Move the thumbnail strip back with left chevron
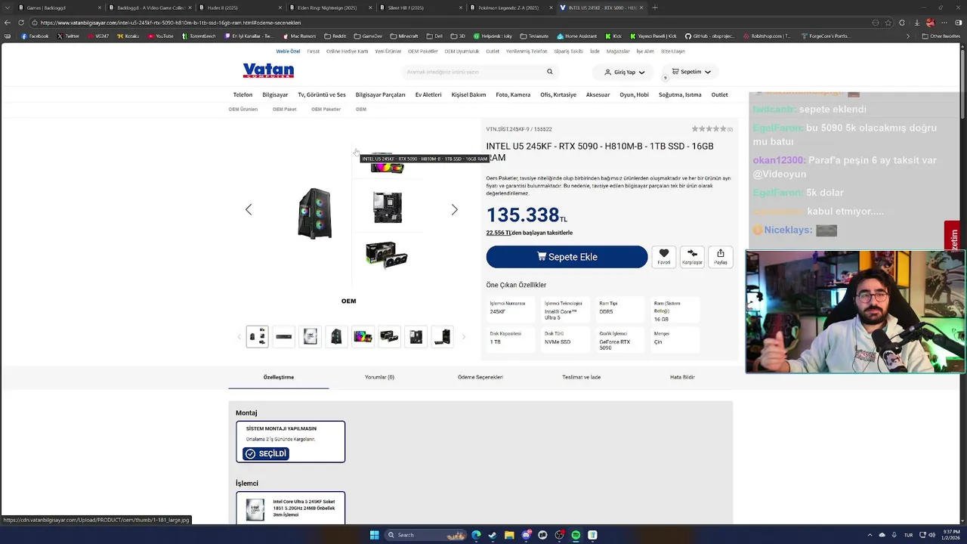Image resolution: width=967 pixels, height=544 pixels. point(239,336)
